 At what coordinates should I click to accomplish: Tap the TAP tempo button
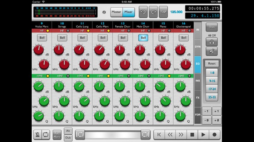[163, 12]
